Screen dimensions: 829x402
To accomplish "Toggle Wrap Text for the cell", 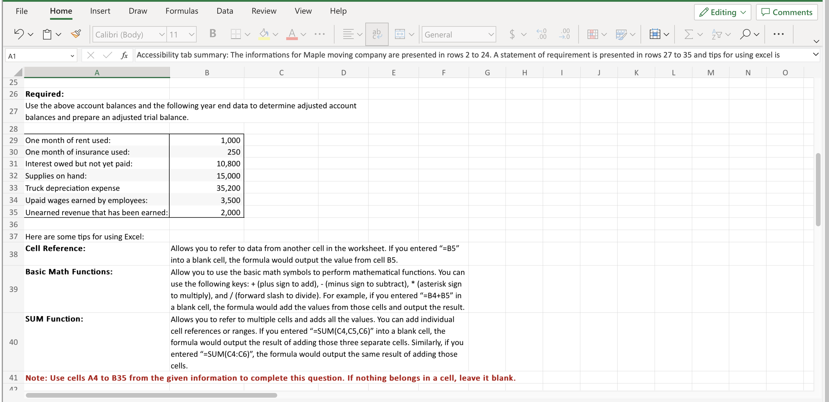I will click(376, 34).
